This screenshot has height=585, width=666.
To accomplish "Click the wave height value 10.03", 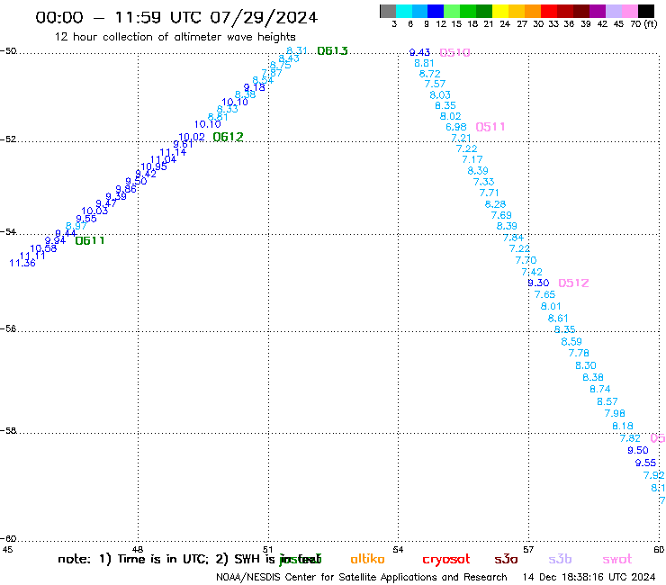I will pos(94,211).
